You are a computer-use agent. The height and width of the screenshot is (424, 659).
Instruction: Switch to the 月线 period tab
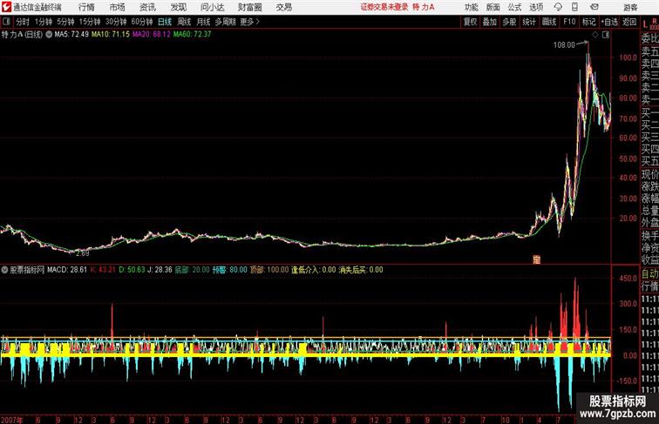tap(203, 22)
